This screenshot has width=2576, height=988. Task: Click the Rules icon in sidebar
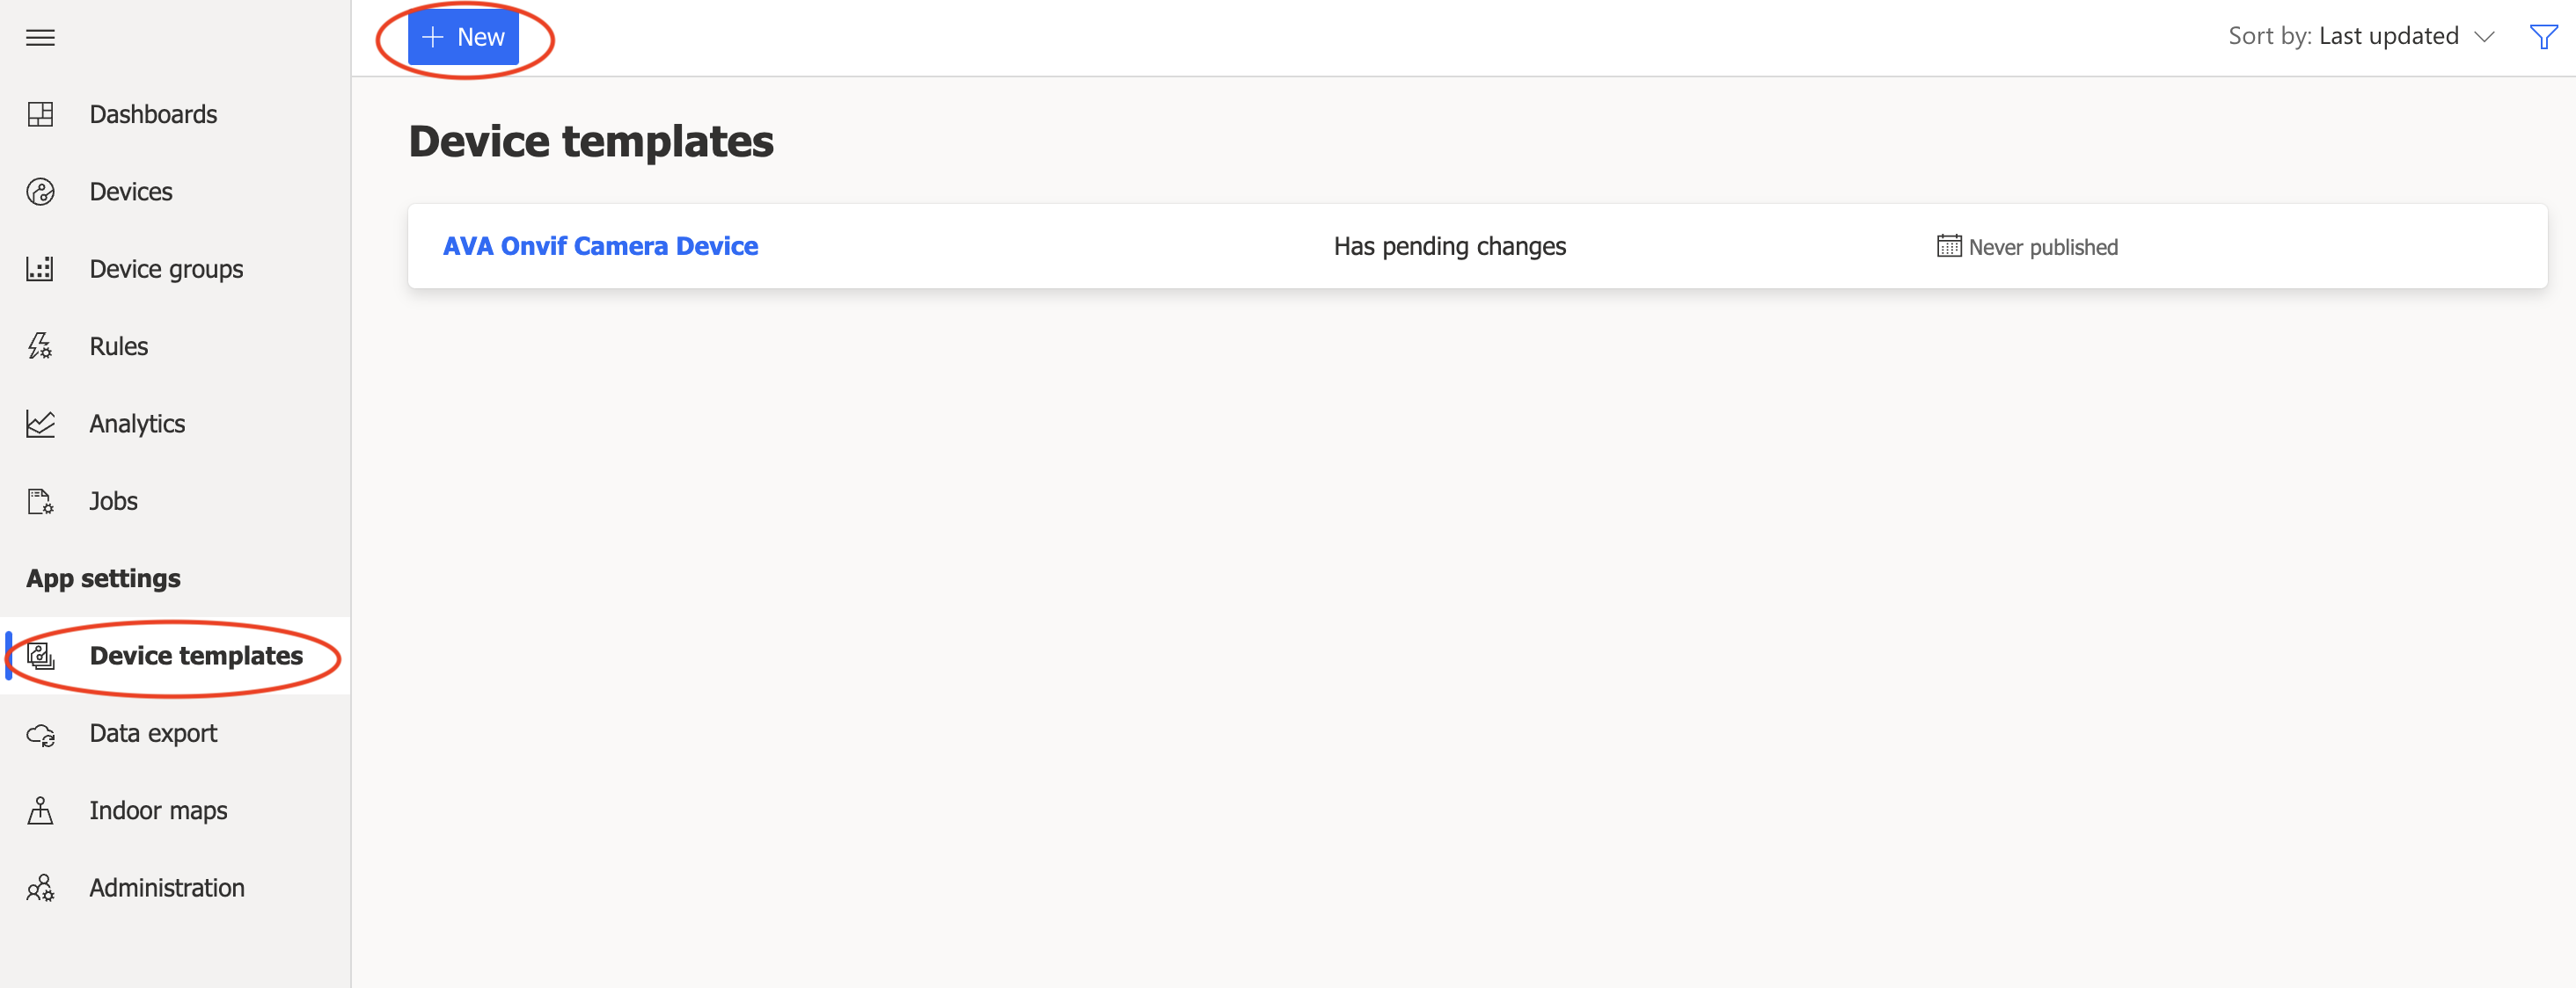(x=41, y=346)
